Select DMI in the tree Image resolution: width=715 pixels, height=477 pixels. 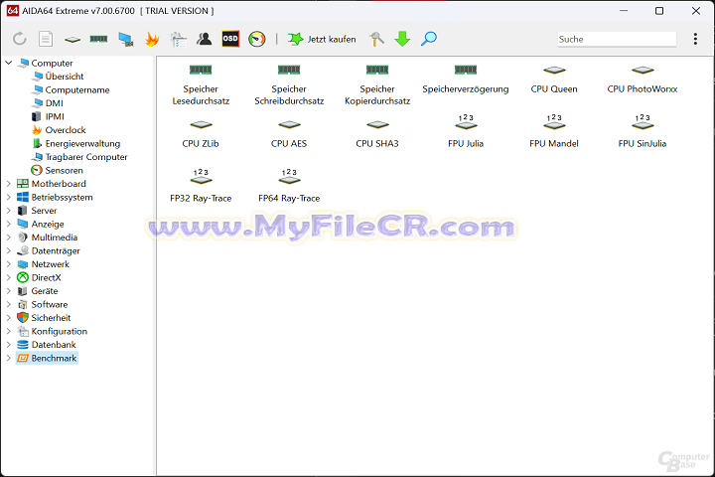[x=48, y=103]
